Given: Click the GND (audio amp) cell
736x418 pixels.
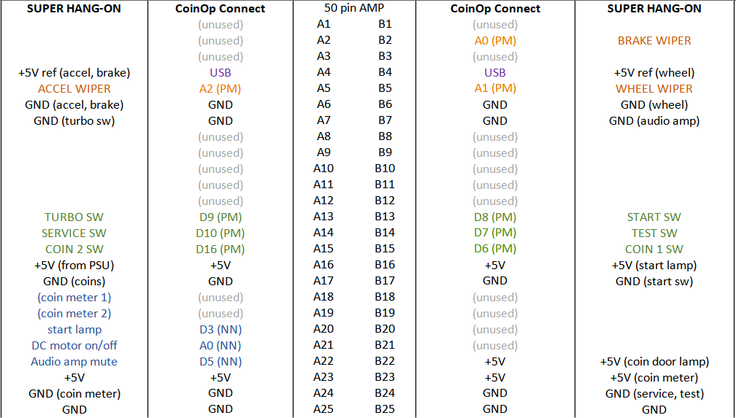Looking at the screenshot, I should pos(653,121).
